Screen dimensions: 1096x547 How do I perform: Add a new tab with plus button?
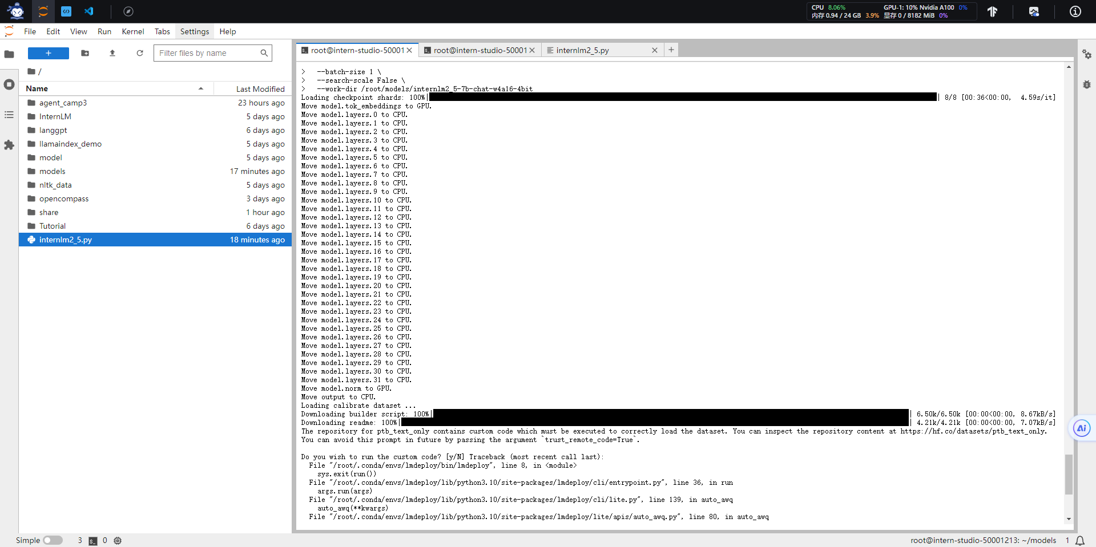tap(671, 50)
